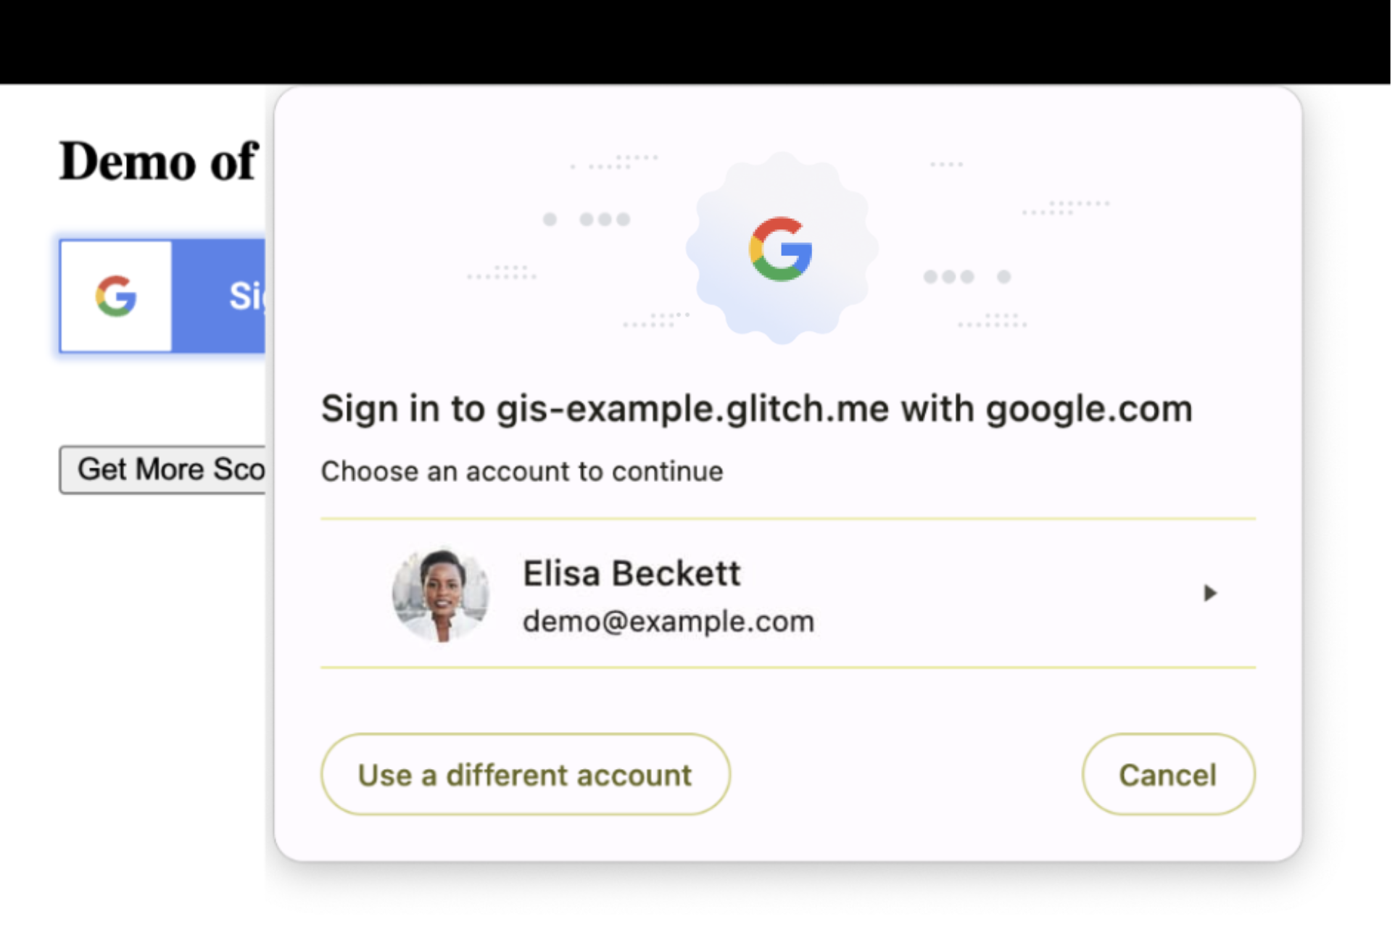The height and width of the screenshot is (935, 1395).
Task: Click the Cancel button
Action: pos(1167,774)
